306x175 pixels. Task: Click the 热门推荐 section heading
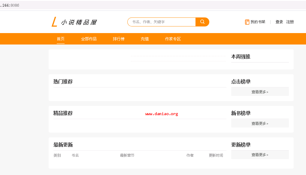pos(63,82)
